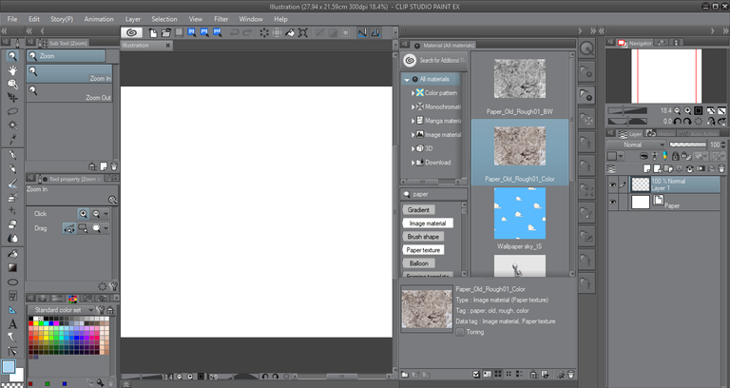730x388 pixels.
Task: Expand the Monochromatic pattern folder
Action: click(x=413, y=107)
